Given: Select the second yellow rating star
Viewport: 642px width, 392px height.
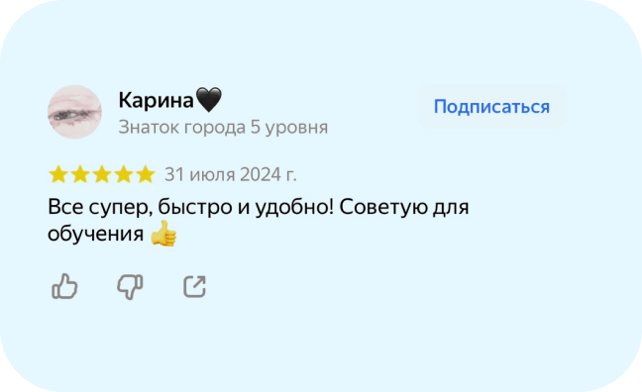Looking at the screenshot, I should (80, 174).
